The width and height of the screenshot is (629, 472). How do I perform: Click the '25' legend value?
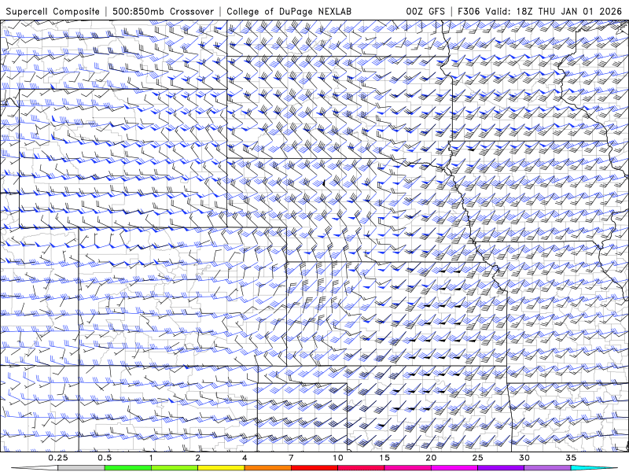point(477,458)
